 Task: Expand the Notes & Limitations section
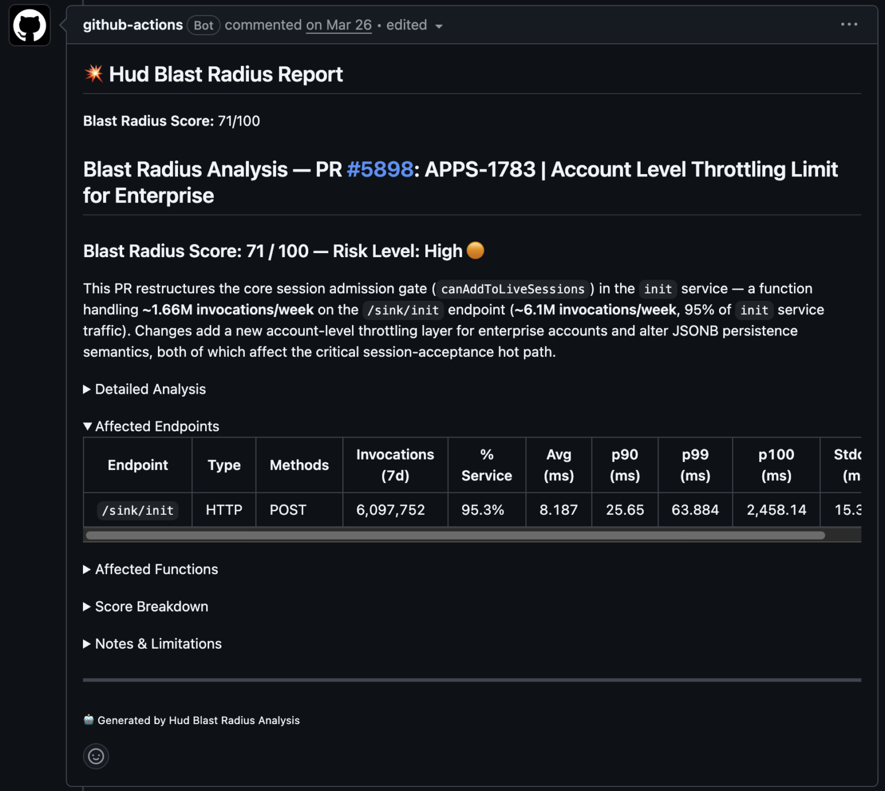(x=152, y=643)
